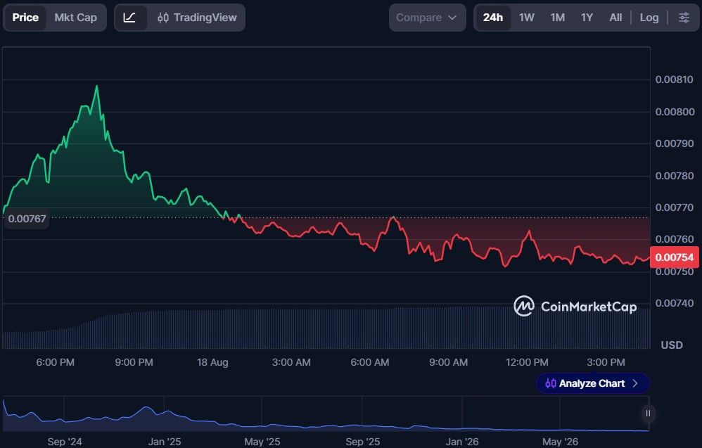Click the 3:00 AM time label

pyautogui.click(x=291, y=362)
